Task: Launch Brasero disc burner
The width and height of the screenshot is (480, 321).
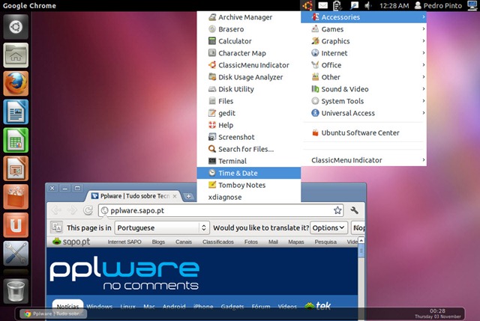Action: tap(249, 29)
